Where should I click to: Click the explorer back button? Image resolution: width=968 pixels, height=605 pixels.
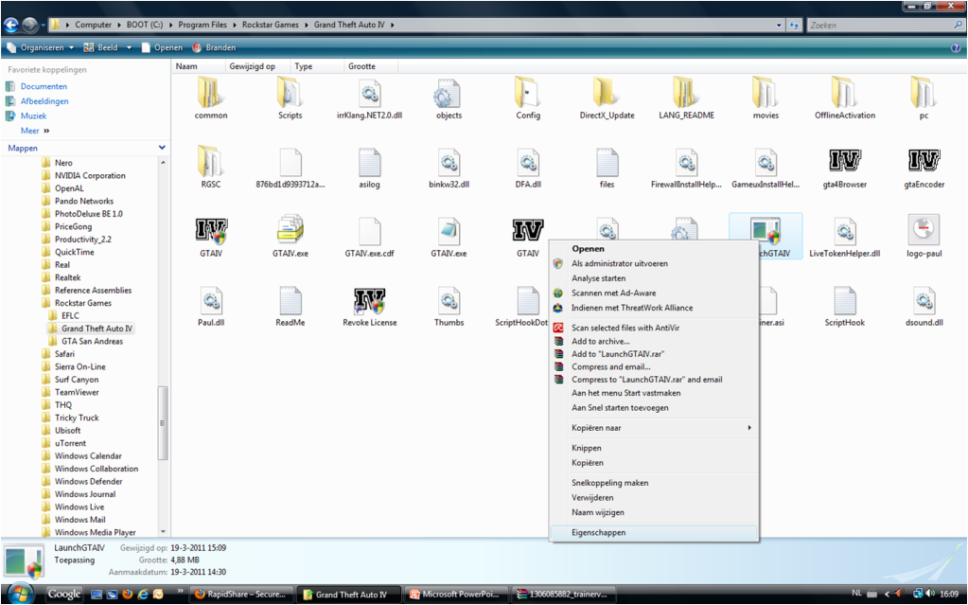coord(10,25)
